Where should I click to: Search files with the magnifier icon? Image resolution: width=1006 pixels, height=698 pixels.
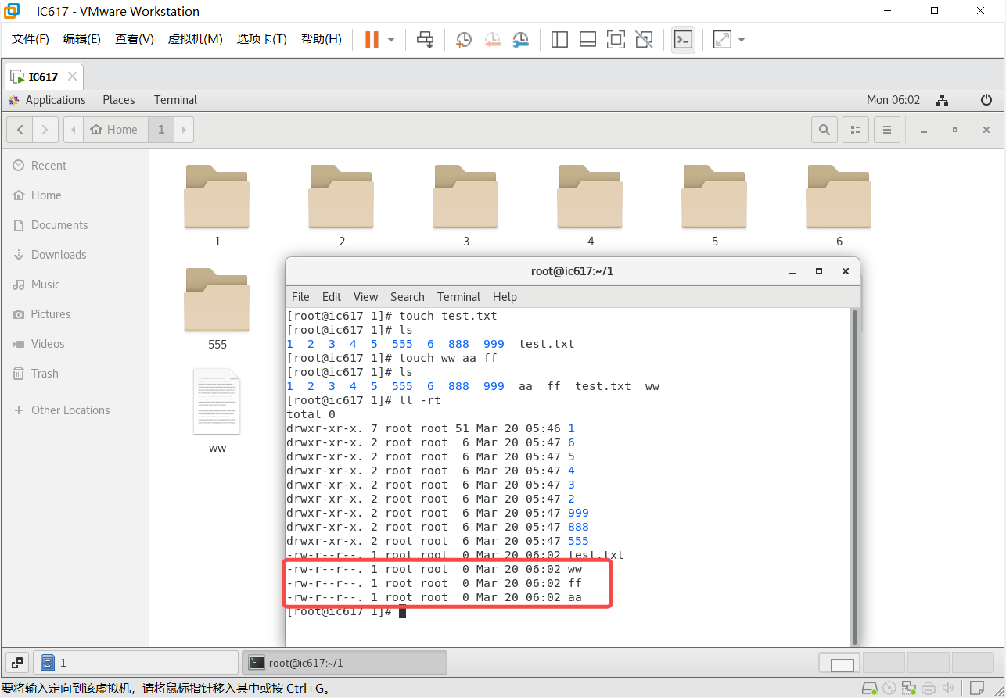pos(824,130)
